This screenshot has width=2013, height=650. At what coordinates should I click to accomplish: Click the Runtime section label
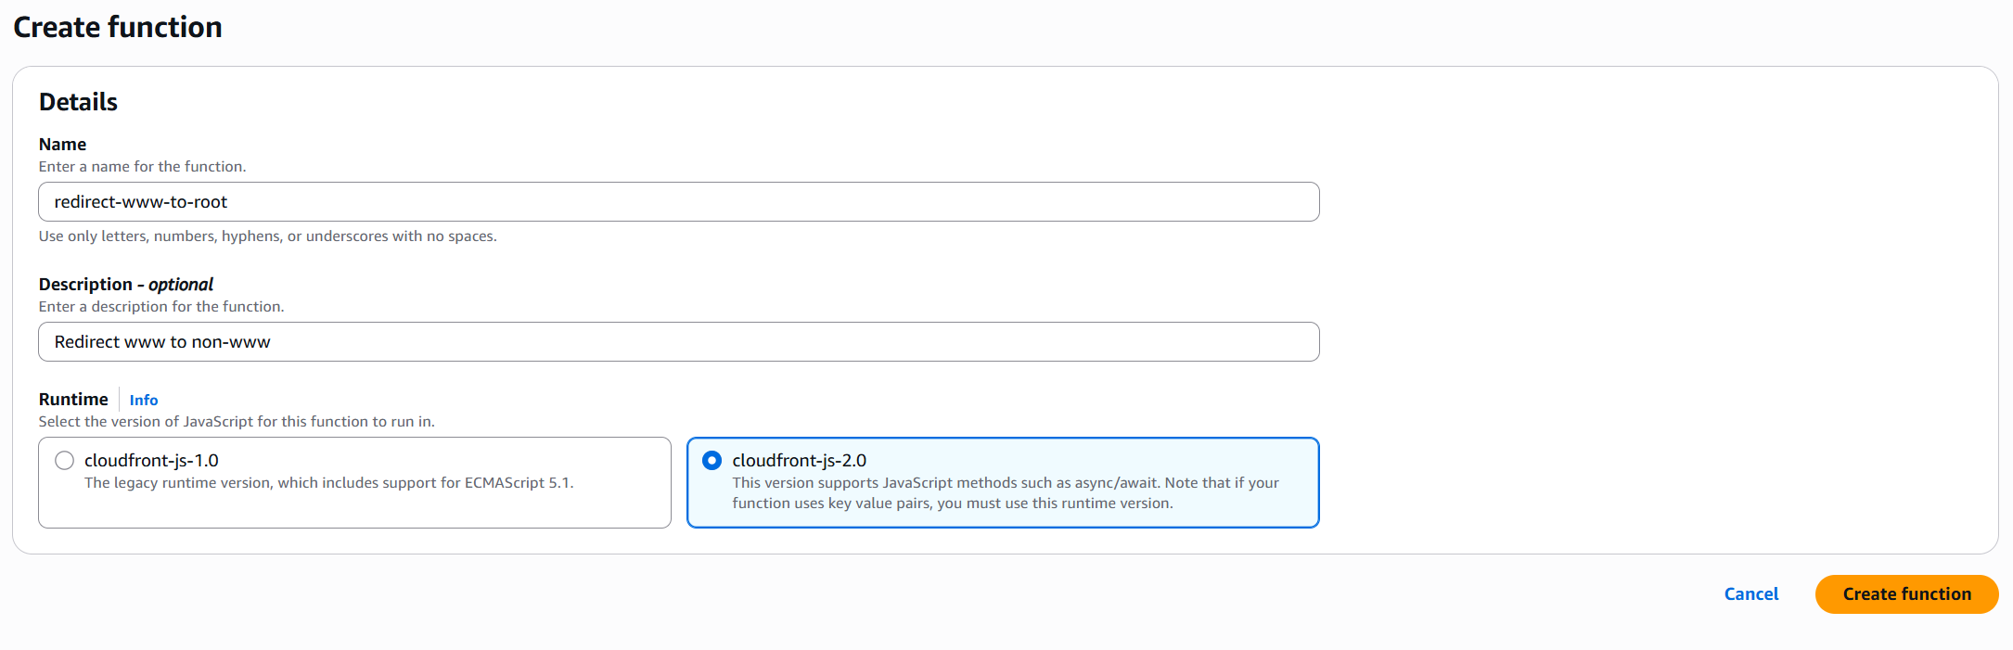pyautogui.click(x=73, y=400)
